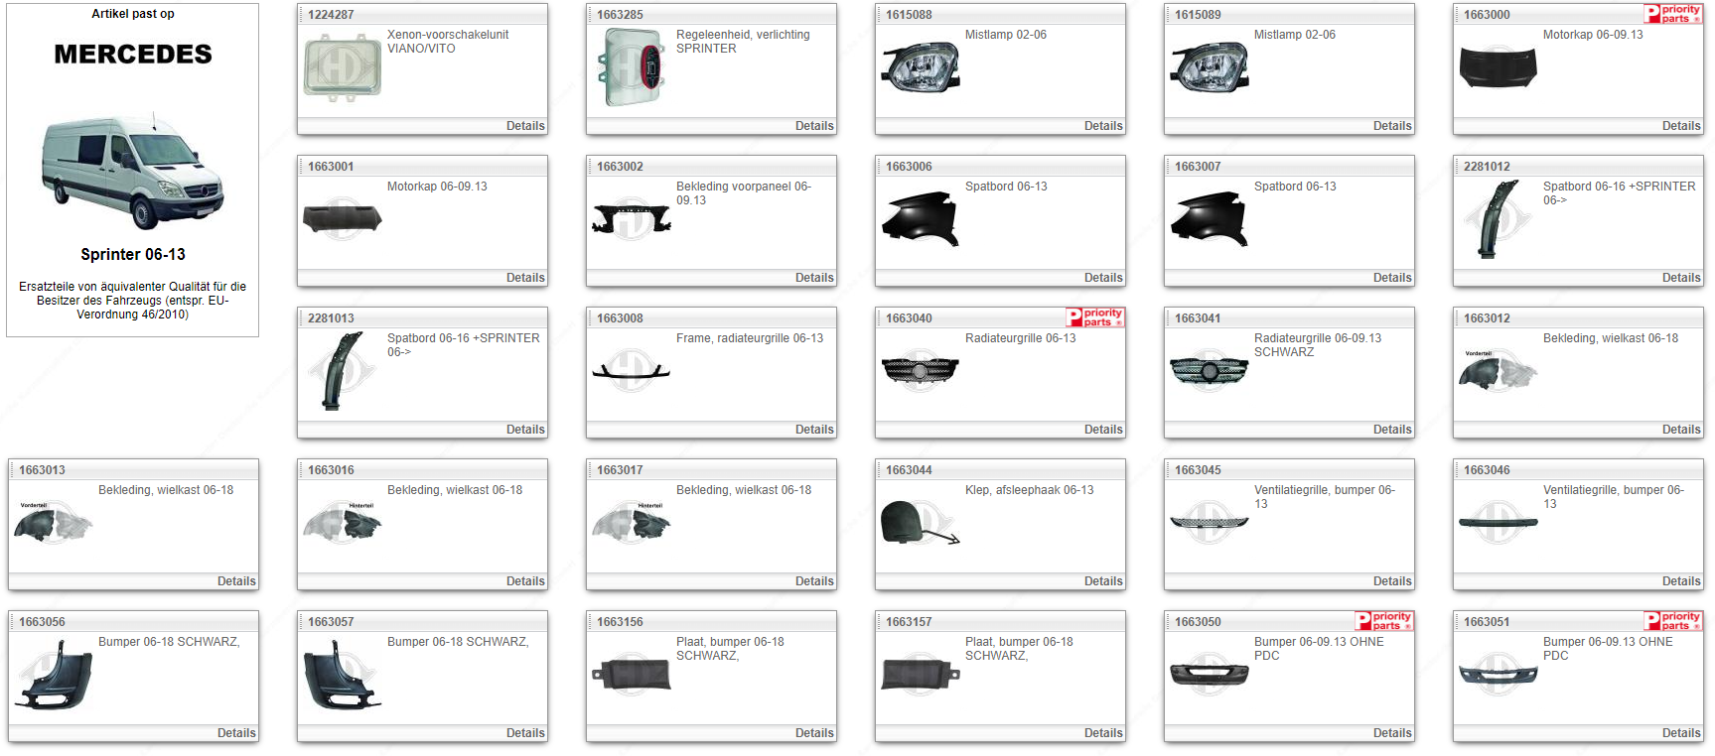The height and width of the screenshot is (756, 1715).
Task: View the Bekleding wielkast 1663013 image
Action: point(54,523)
